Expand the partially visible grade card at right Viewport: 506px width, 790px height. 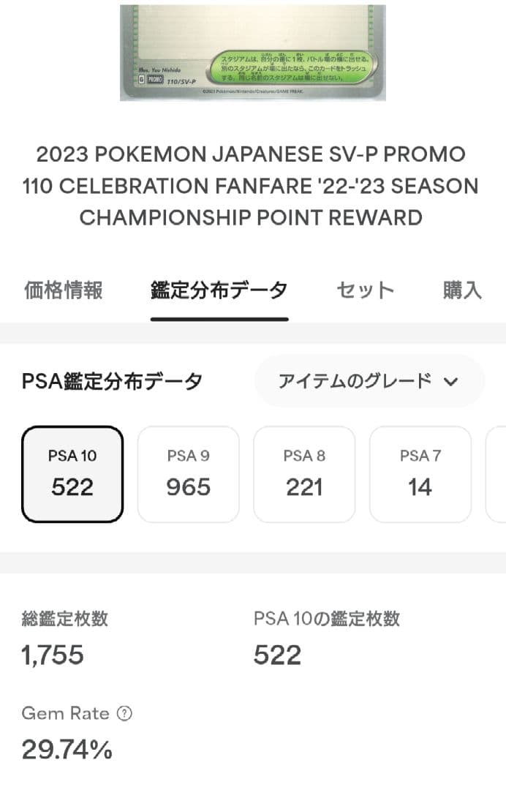pyautogui.click(x=499, y=474)
